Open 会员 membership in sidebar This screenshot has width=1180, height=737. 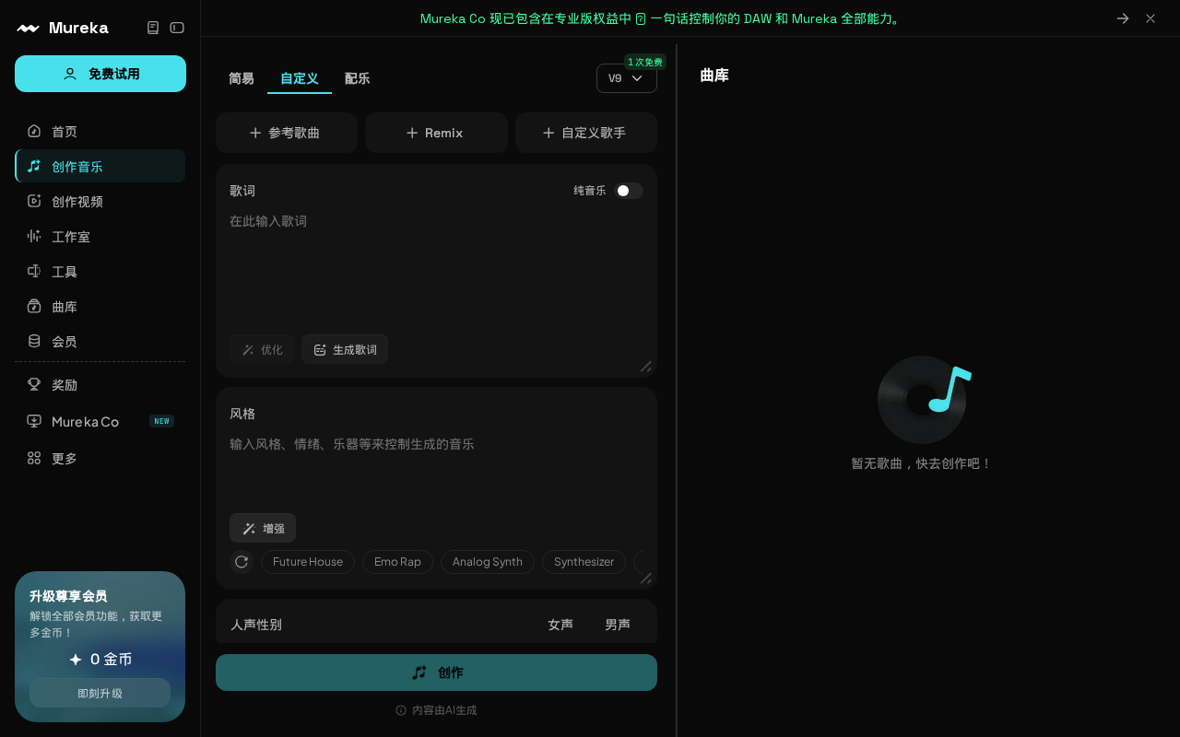[100, 341]
